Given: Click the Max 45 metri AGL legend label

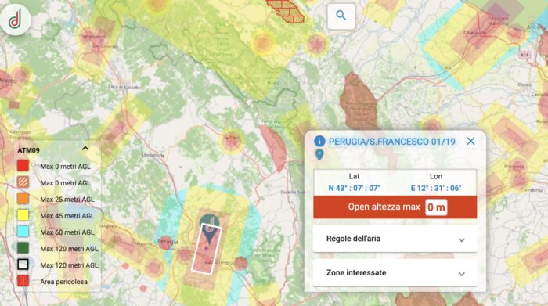Looking at the screenshot, I should point(67,216).
